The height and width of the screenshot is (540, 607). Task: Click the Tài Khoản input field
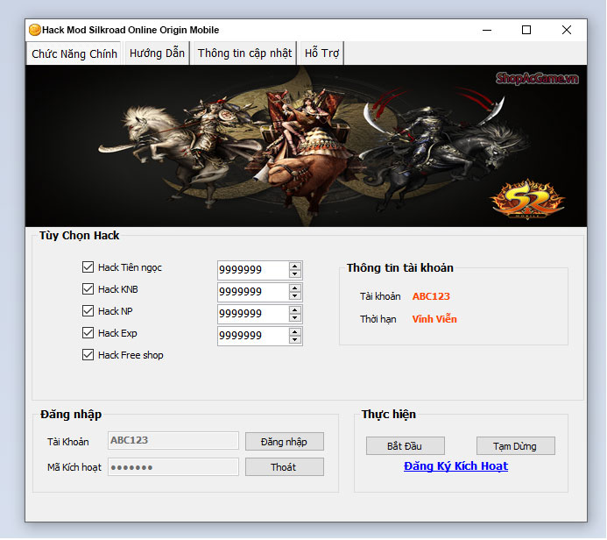(173, 440)
